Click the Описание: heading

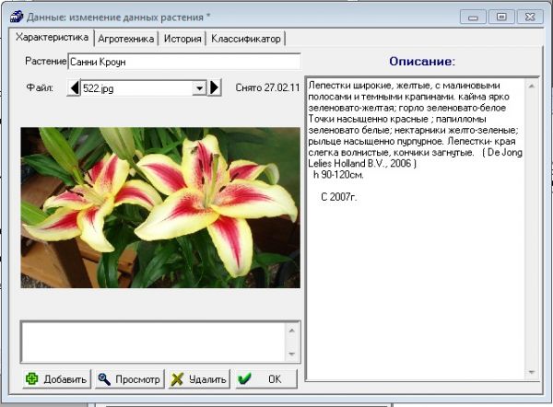pos(422,62)
